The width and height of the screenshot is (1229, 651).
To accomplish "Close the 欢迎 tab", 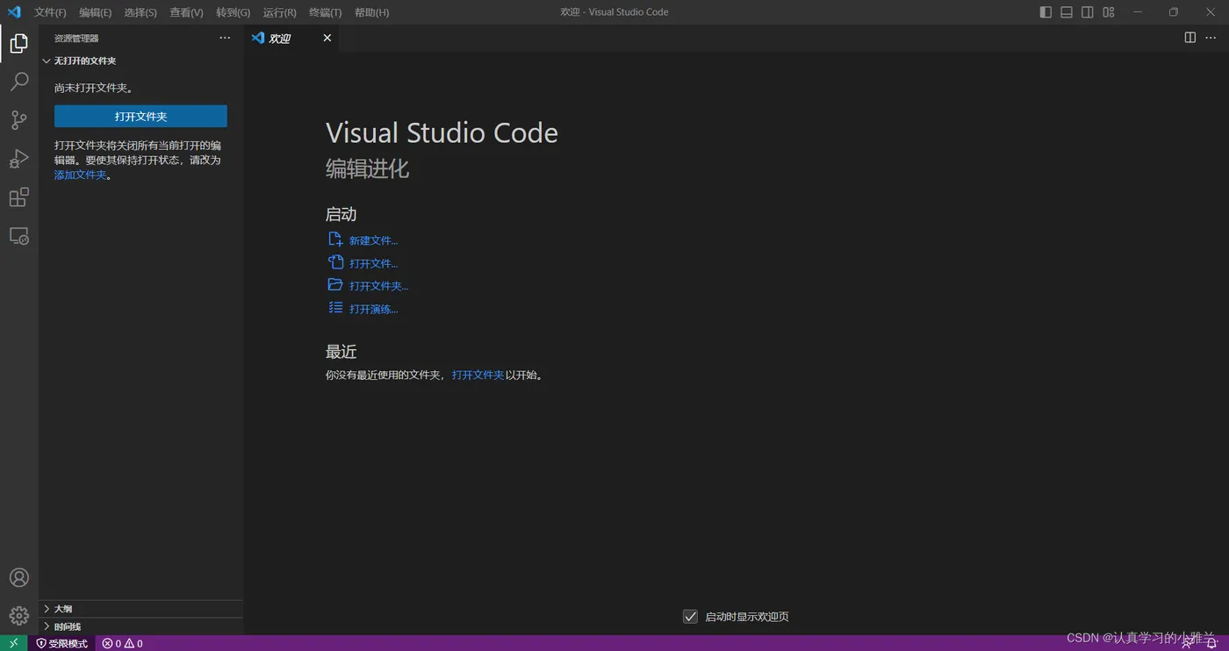I will [x=327, y=38].
